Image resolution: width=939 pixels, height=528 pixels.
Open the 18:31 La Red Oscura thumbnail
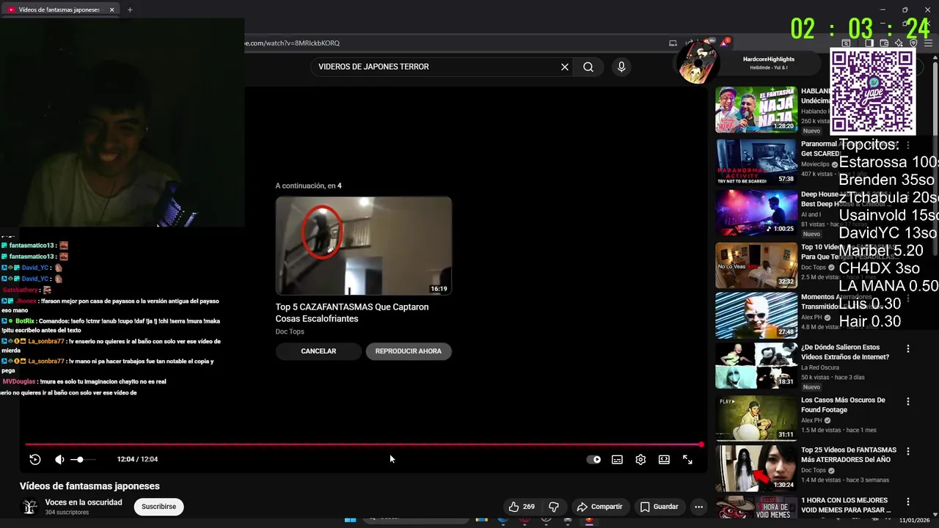[x=756, y=366]
